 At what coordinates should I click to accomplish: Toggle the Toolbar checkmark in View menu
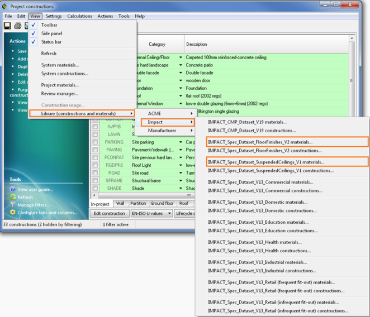34,25
